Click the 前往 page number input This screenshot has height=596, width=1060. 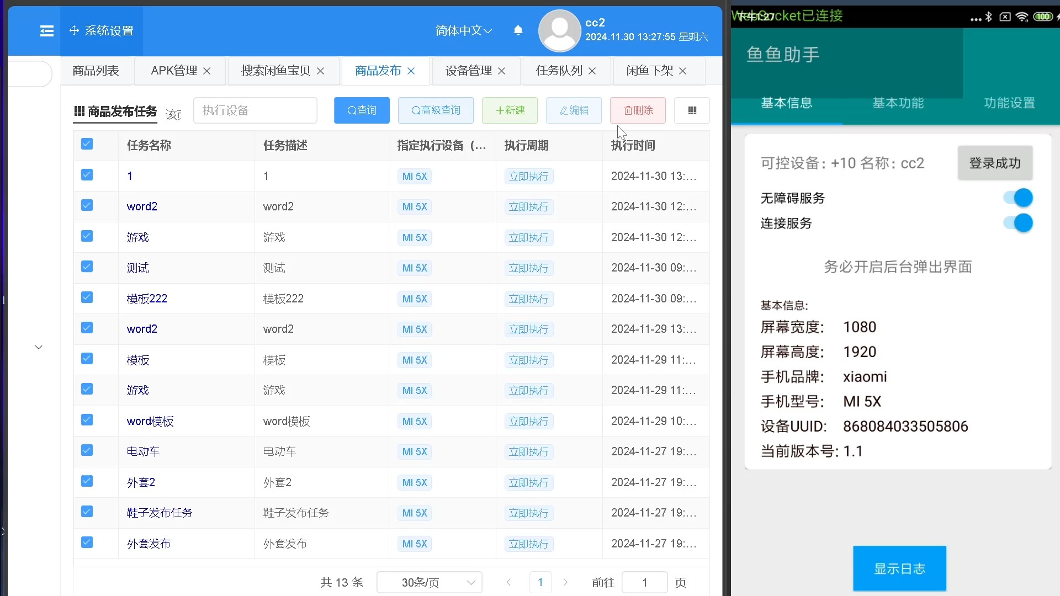coord(644,582)
